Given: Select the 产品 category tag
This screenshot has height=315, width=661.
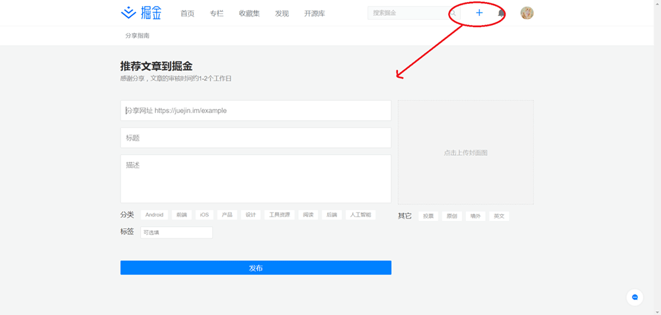Looking at the screenshot, I should click(x=227, y=215).
